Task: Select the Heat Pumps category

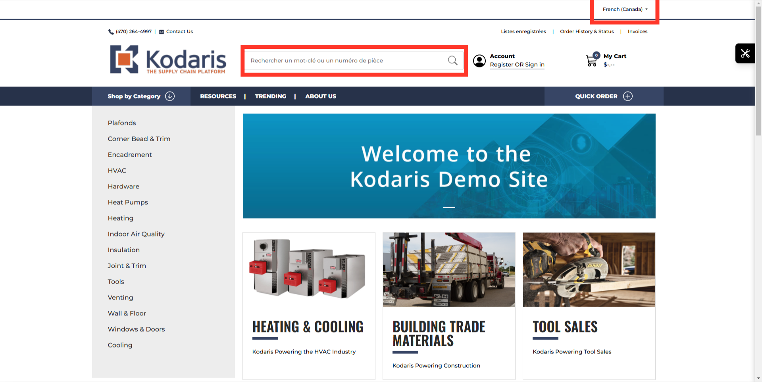Action: tap(128, 202)
